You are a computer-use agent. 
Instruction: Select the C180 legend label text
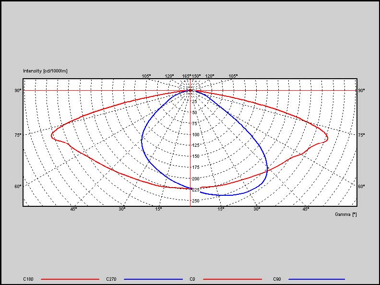point(28,279)
